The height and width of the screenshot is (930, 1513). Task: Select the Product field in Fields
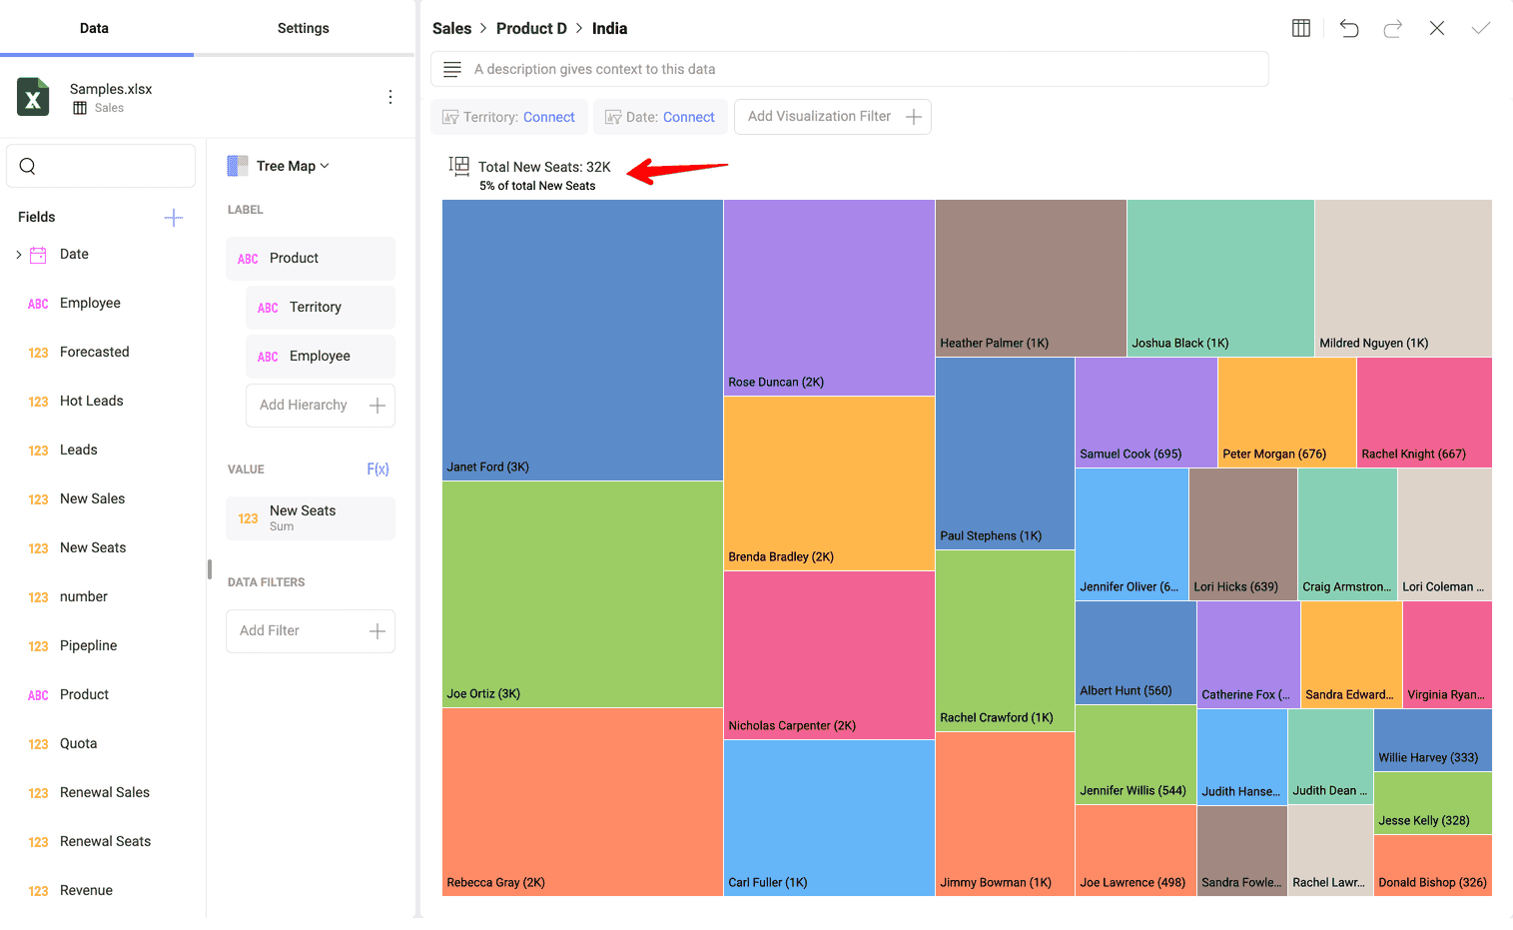[x=84, y=694]
